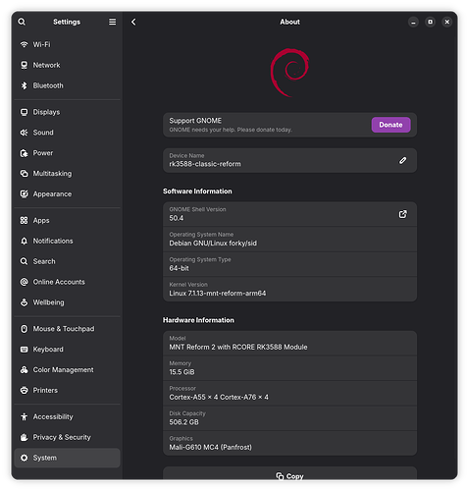Image resolution: width=468 pixels, height=491 pixels.
Task: Click the "506.2 GB" disk capacity value
Action: [x=183, y=422]
